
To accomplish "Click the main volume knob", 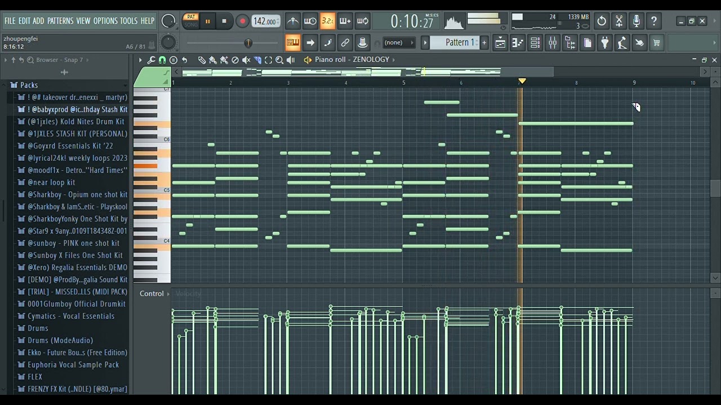I will click(x=168, y=21).
